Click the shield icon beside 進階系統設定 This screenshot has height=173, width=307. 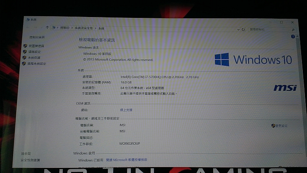click(x=24, y=64)
